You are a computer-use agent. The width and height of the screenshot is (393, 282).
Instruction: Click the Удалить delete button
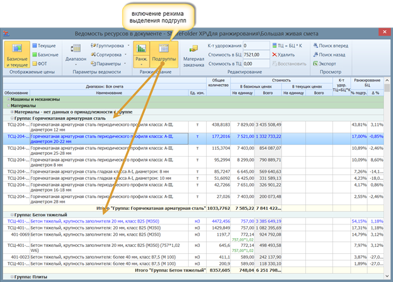283,55
